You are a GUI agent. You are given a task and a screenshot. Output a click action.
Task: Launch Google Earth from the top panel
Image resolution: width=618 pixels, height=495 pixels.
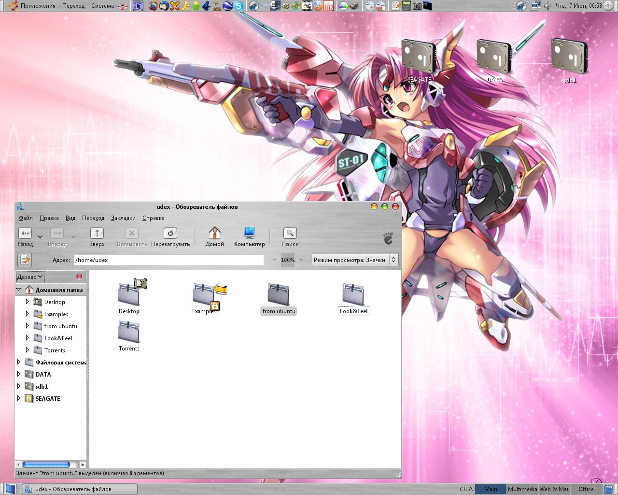pyautogui.click(x=228, y=6)
